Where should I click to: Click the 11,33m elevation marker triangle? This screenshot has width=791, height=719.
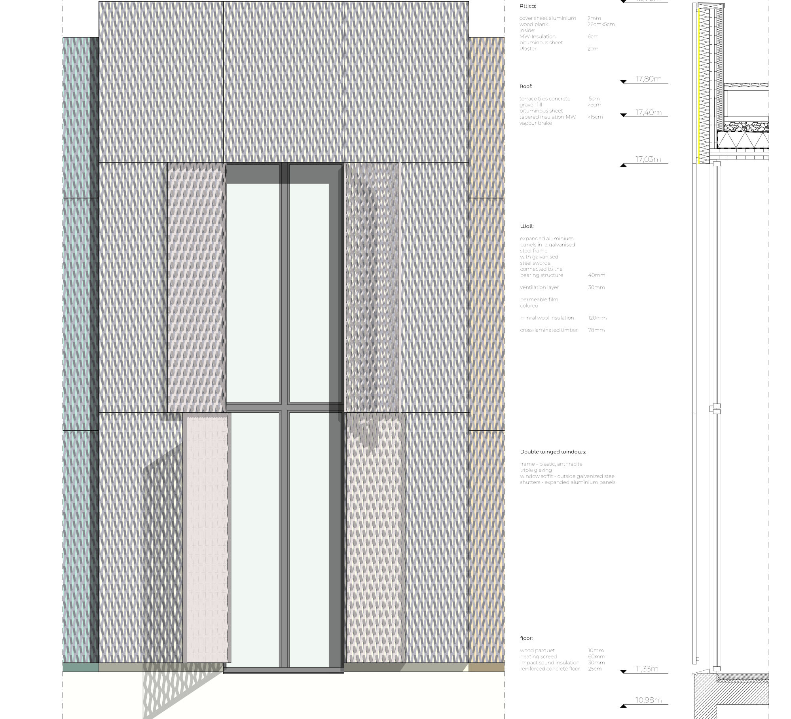624,672
